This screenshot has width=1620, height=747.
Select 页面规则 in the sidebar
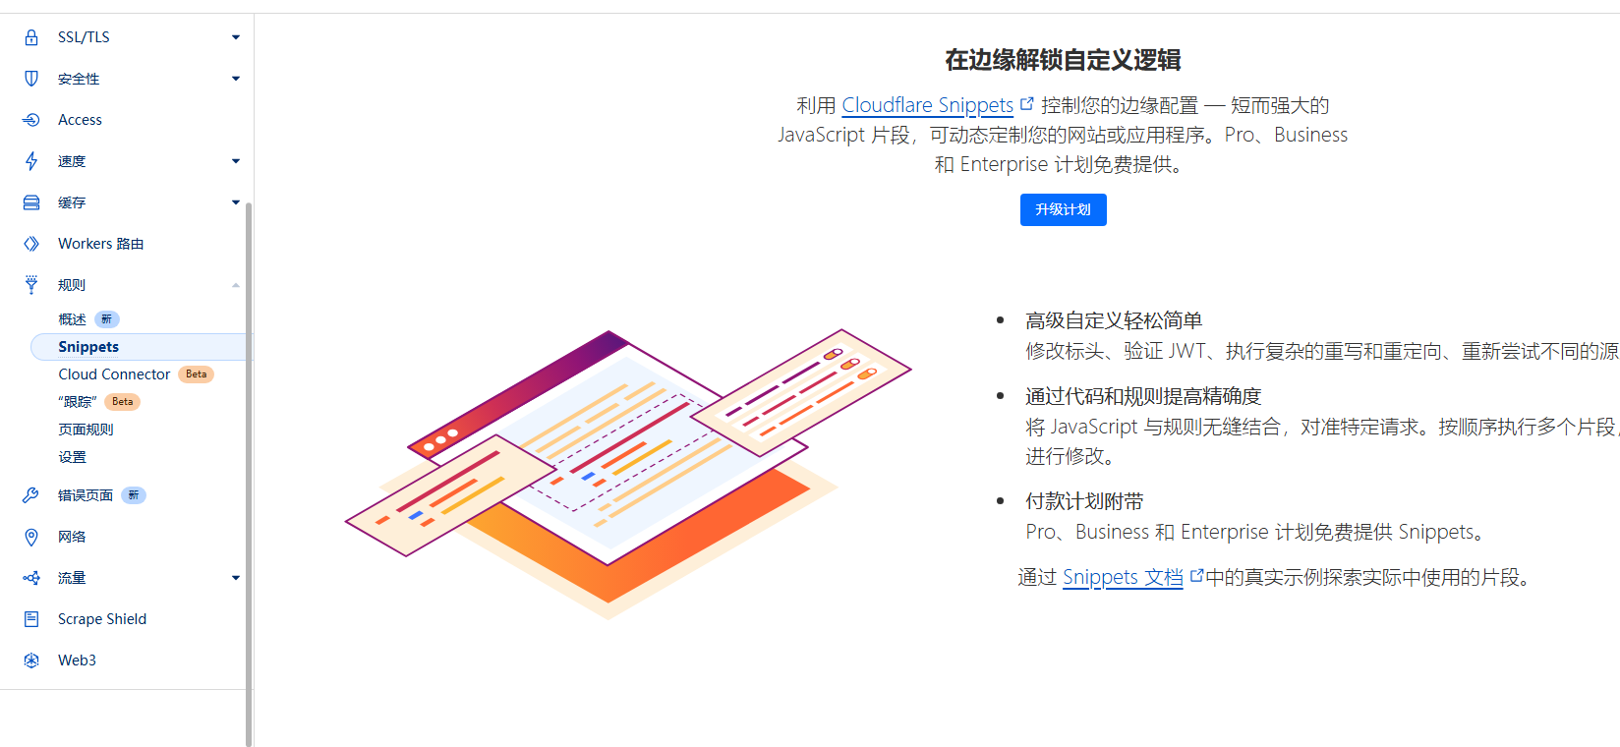(x=86, y=430)
